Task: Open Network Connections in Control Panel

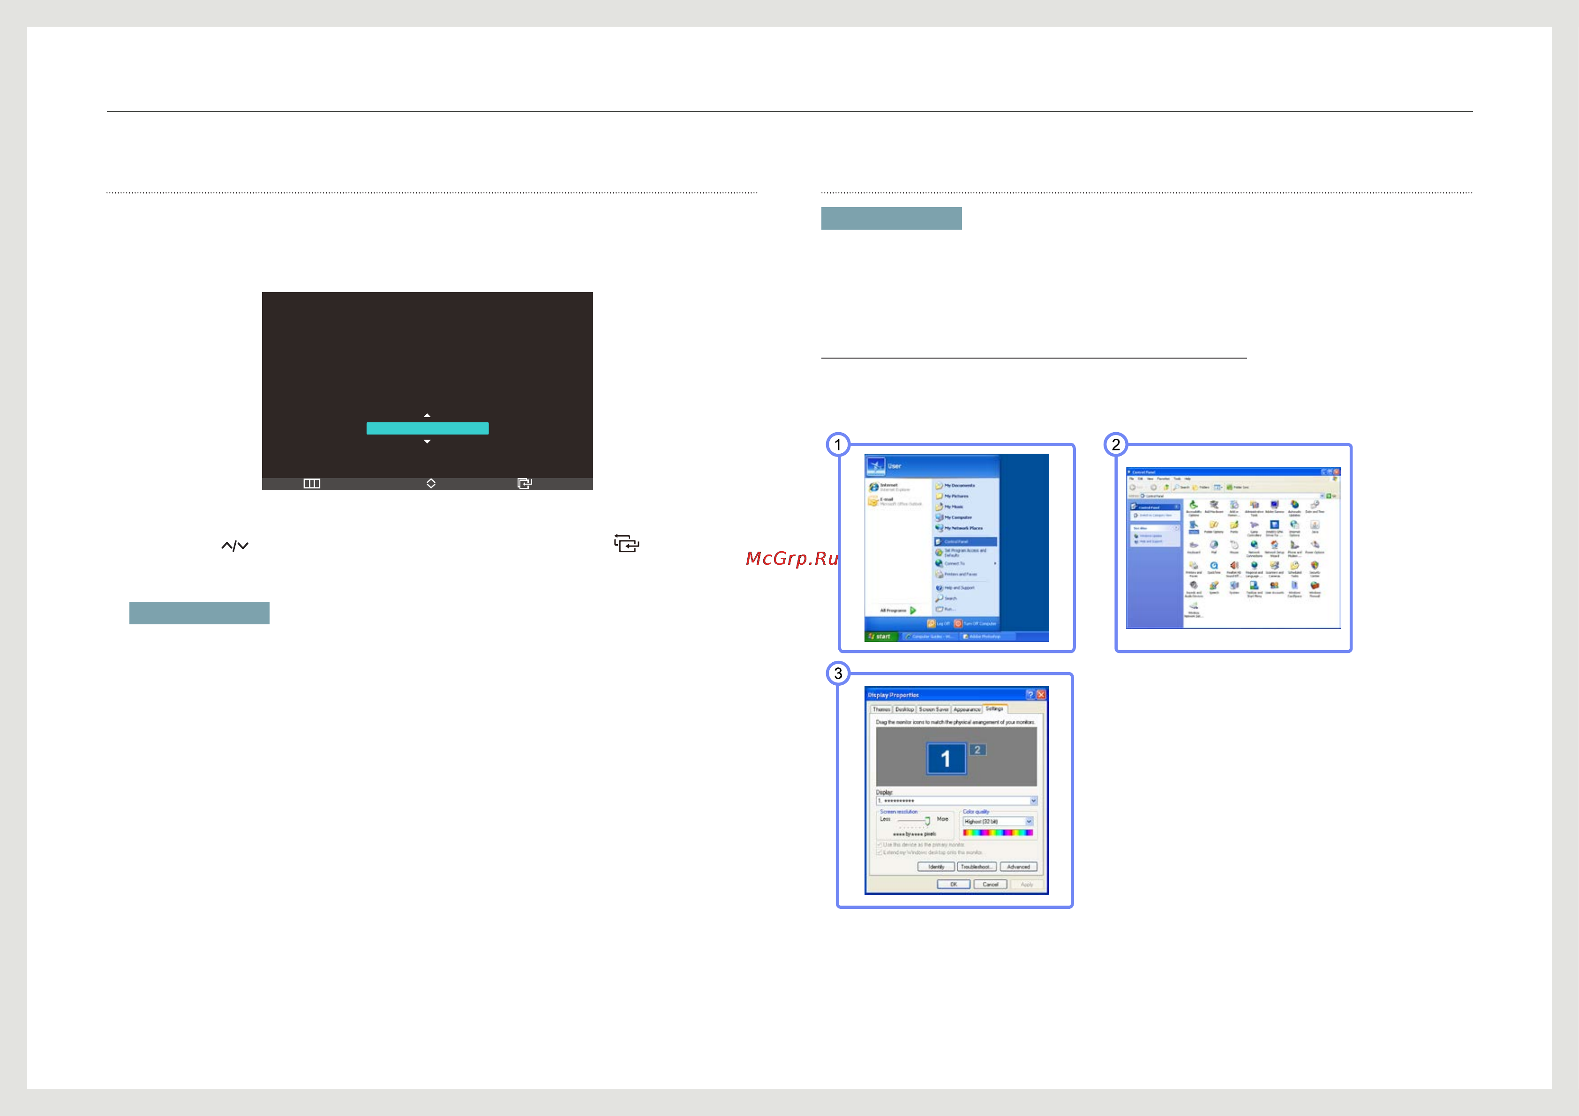Action: click(x=1255, y=549)
